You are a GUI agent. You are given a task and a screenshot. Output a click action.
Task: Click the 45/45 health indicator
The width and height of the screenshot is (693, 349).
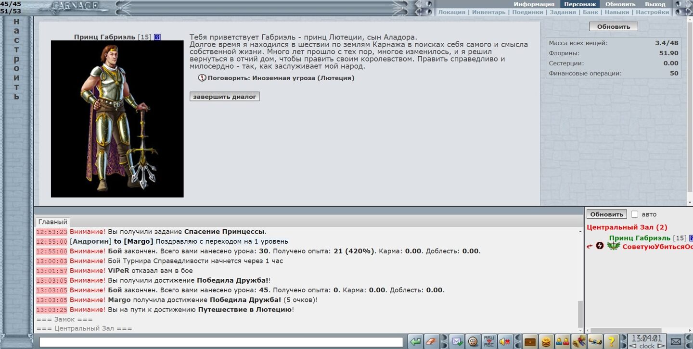(11, 4)
